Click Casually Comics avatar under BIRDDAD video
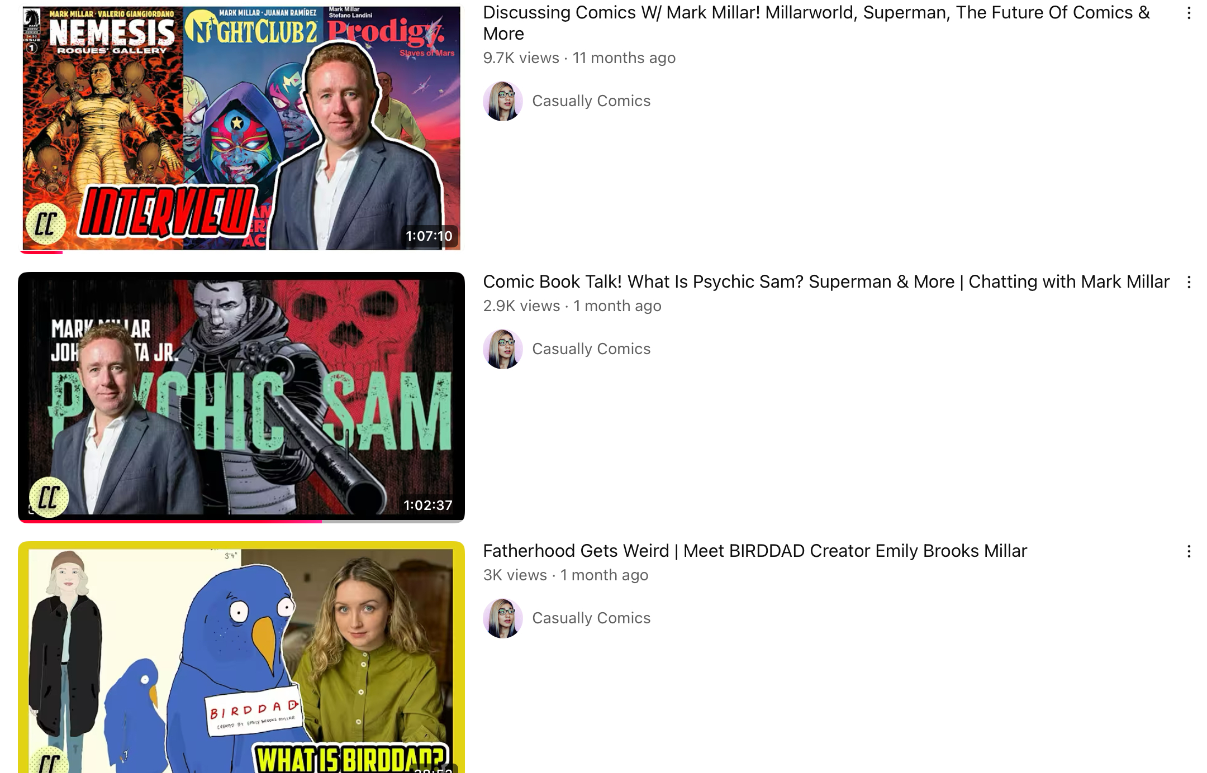 (503, 618)
